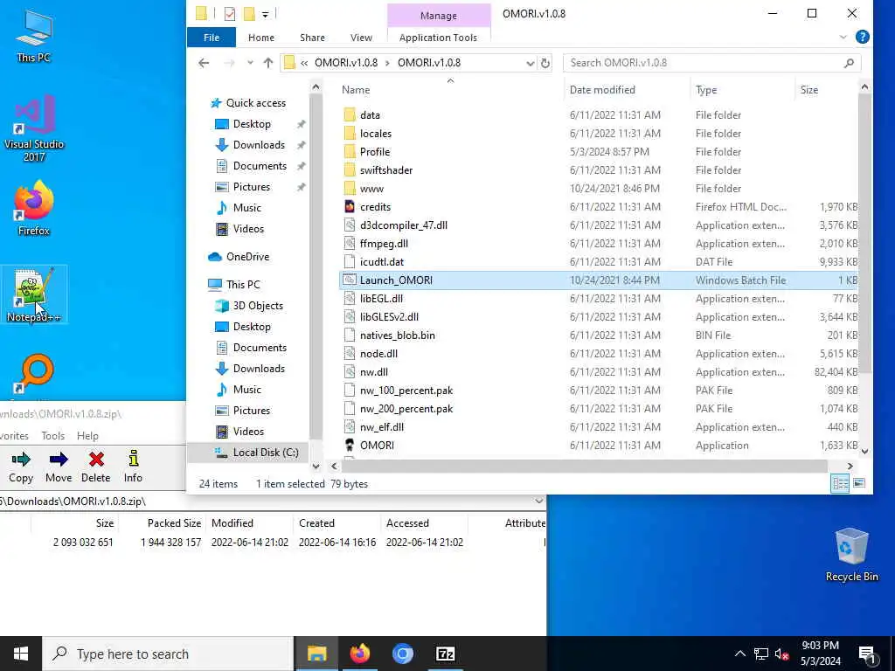Refresh the OMORI.v1.0.8 folder view
Viewport: 895px width, 671px height.
[545, 63]
